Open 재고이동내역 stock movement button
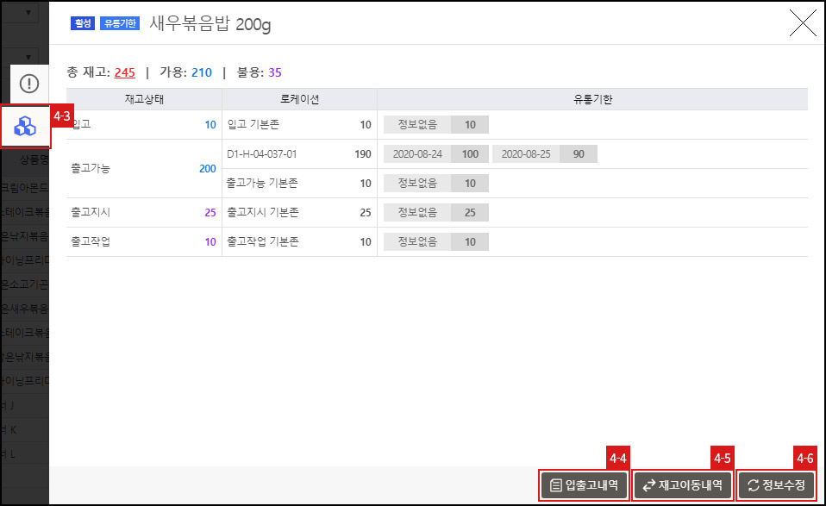 coord(683,484)
